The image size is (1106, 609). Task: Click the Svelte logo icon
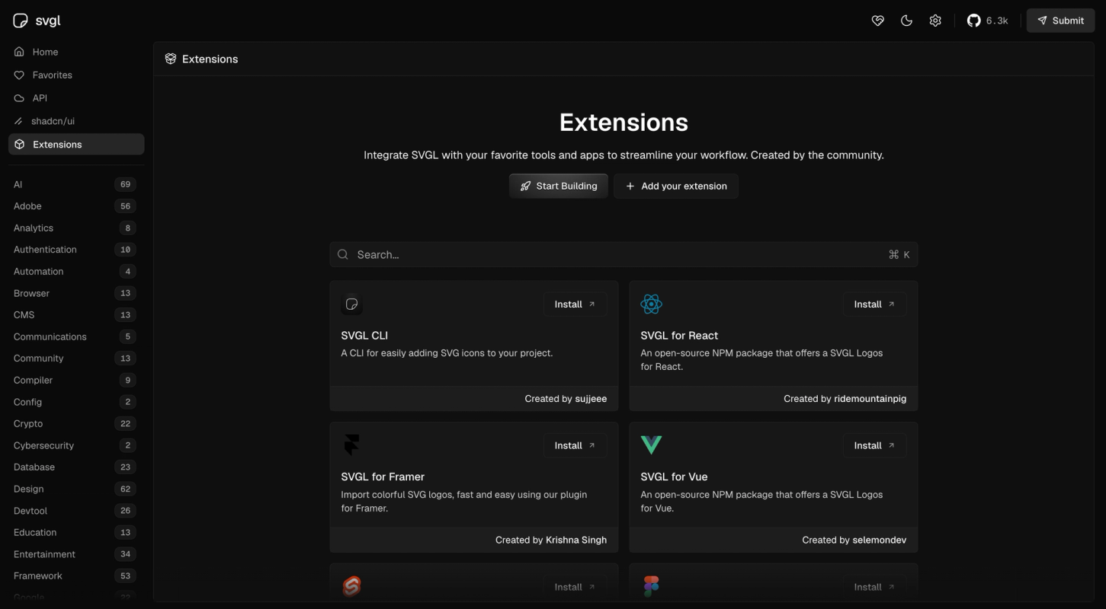tap(351, 586)
